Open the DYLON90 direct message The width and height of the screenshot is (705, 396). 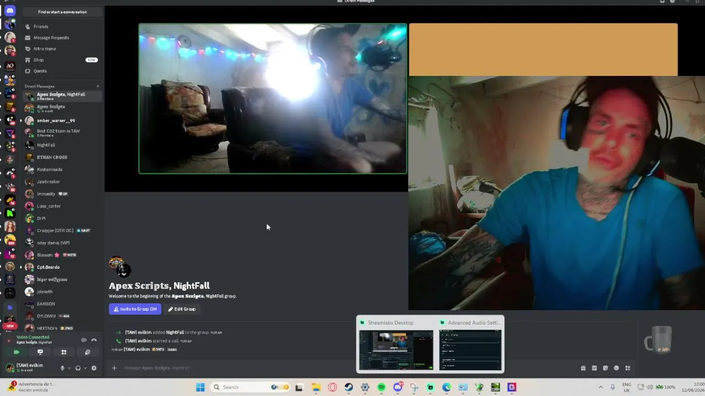tap(62, 316)
